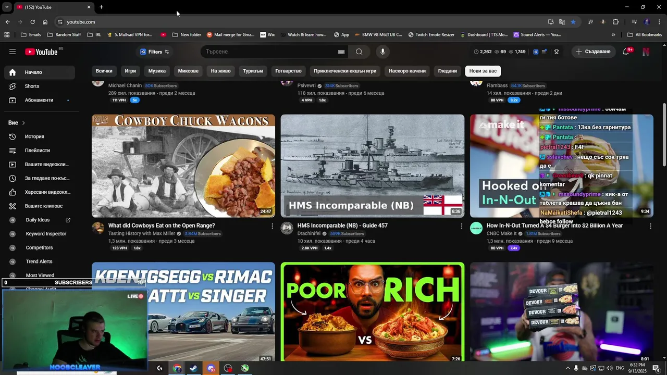Open За гледане по-късно in the sidebar
The image size is (667, 375).
click(40, 178)
